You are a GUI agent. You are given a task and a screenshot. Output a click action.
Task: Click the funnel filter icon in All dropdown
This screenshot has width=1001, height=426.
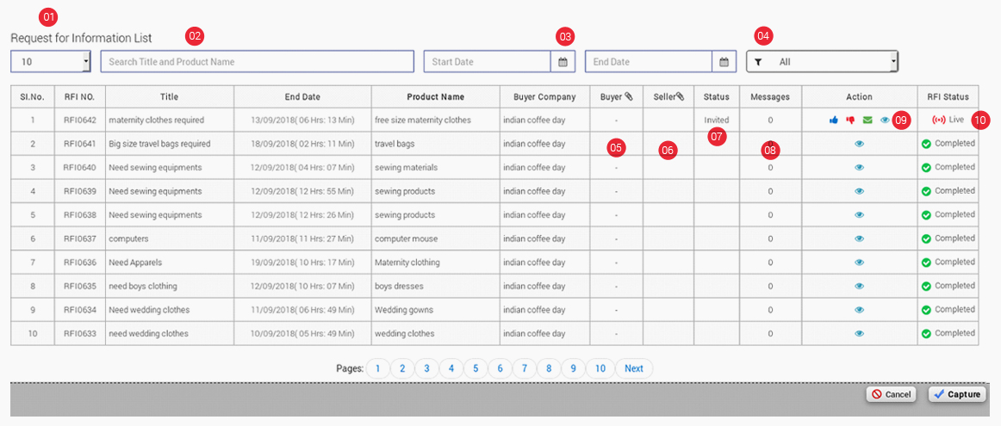point(758,62)
